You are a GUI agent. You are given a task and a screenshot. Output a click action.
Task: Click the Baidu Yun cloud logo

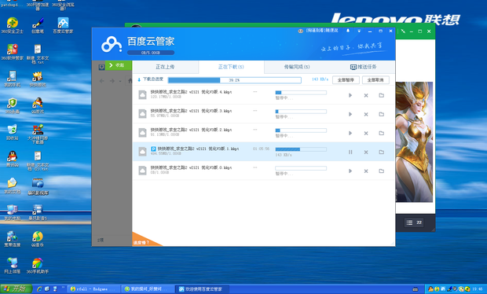pyautogui.click(x=112, y=45)
